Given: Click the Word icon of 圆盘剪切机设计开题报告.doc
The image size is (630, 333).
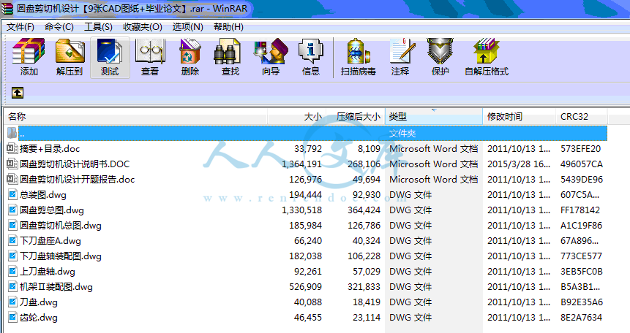Looking at the screenshot, I should (x=12, y=179).
